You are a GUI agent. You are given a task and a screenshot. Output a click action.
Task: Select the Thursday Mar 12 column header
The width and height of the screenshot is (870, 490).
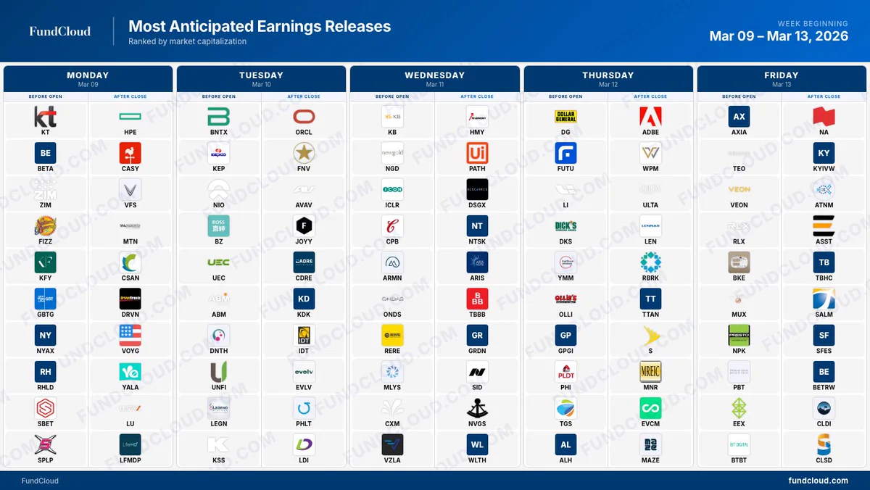pos(608,79)
